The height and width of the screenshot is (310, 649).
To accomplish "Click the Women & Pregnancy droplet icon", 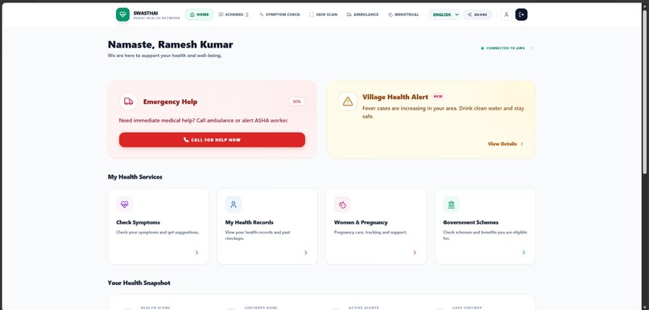I will point(342,205).
